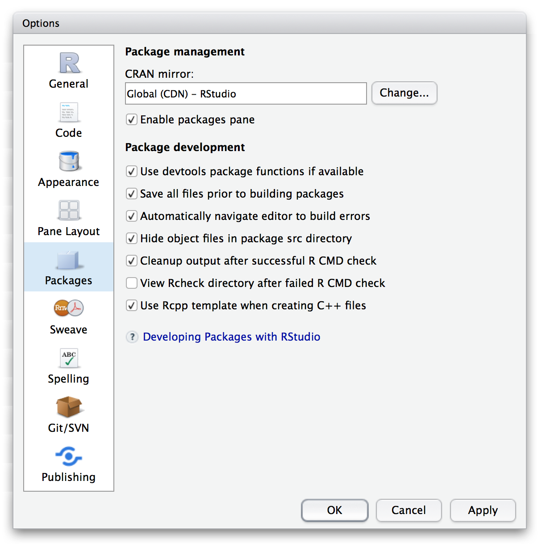
Task: Toggle Use Rcpp template for C++ files
Action: 131,305
